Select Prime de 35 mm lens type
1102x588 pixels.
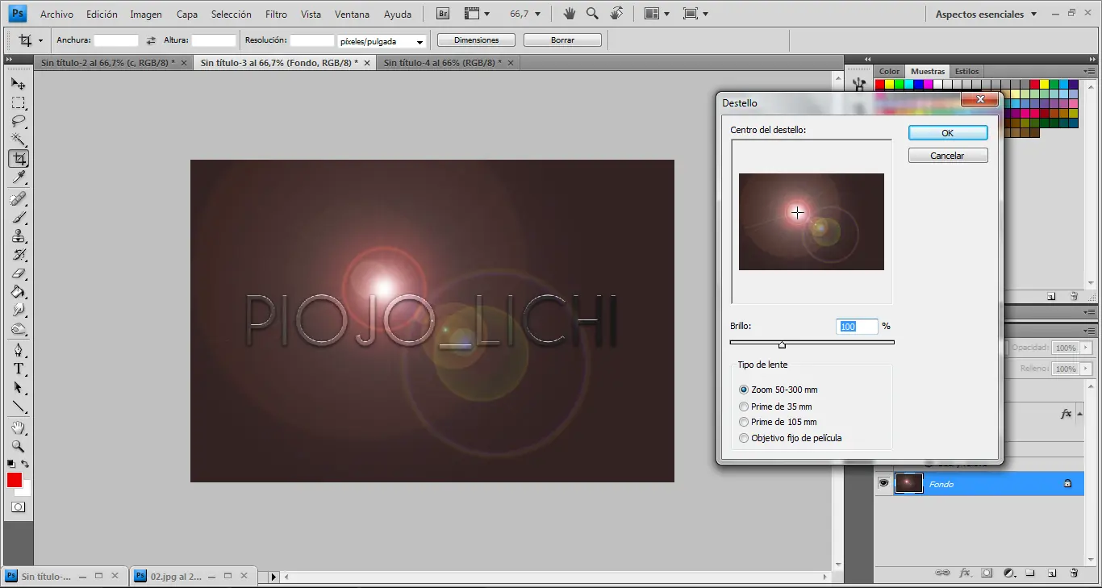744,407
